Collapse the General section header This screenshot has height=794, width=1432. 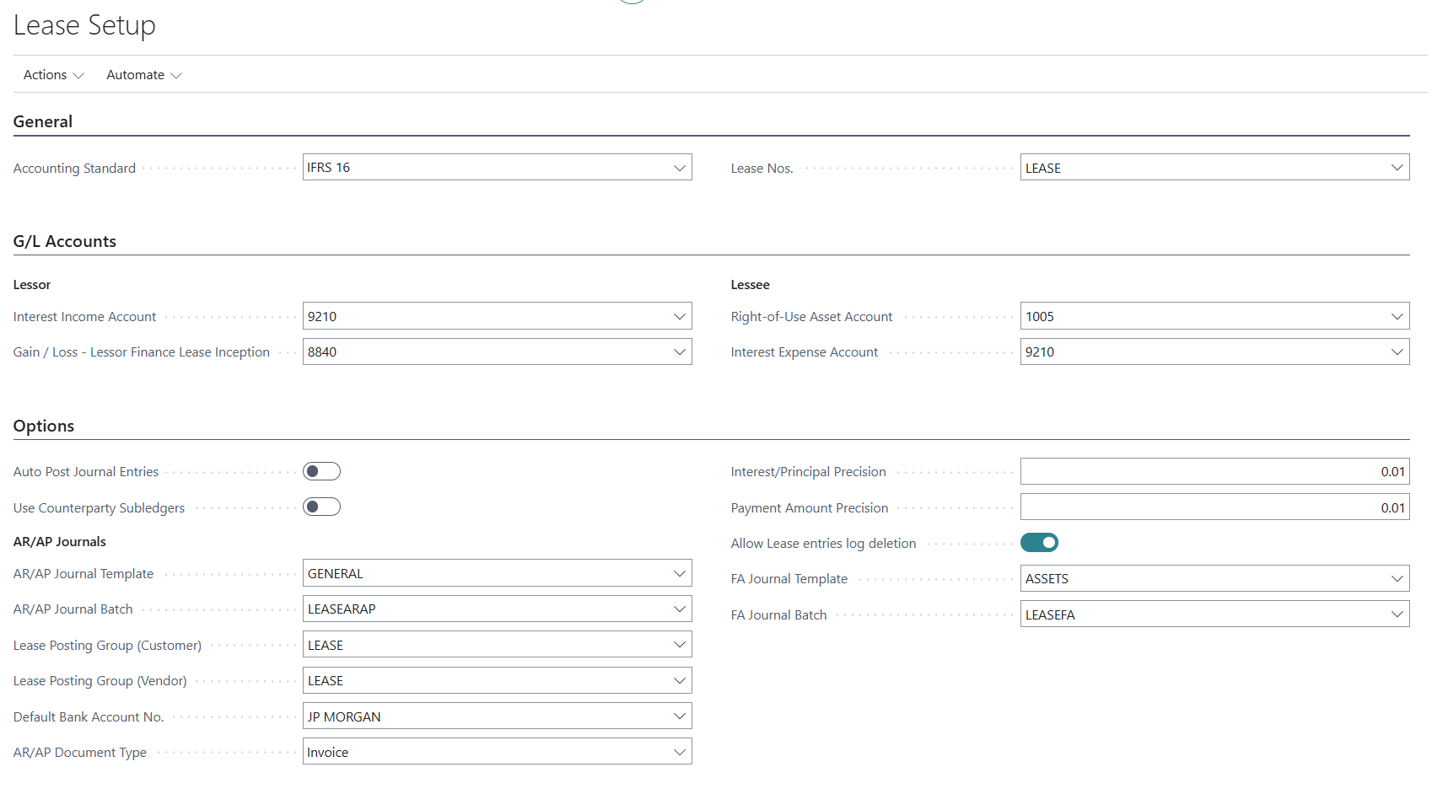[43, 122]
